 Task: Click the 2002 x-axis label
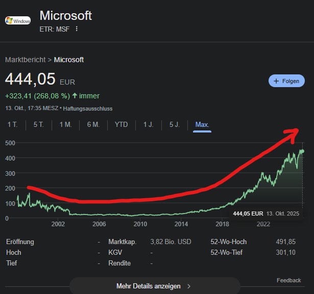click(58, 224)
